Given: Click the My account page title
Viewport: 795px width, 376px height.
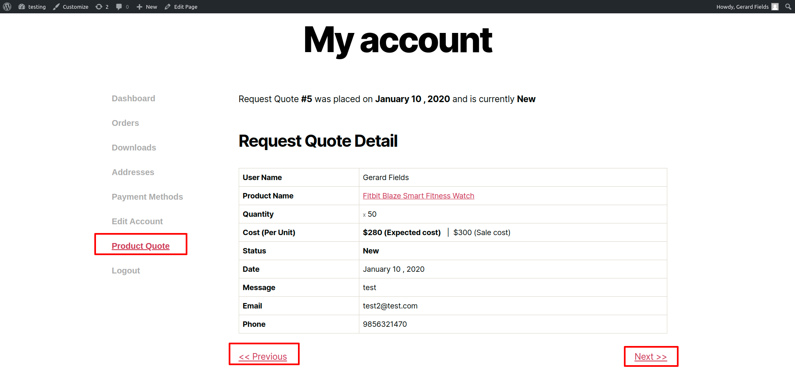Looking at the screenshot, I should coord(398,41).
